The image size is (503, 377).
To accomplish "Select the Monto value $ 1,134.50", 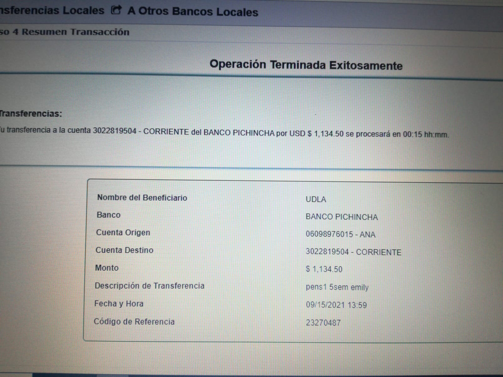I will 324,269.
